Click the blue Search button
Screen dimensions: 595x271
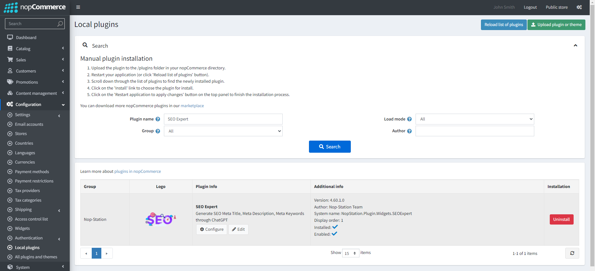(x=330, y=146)
